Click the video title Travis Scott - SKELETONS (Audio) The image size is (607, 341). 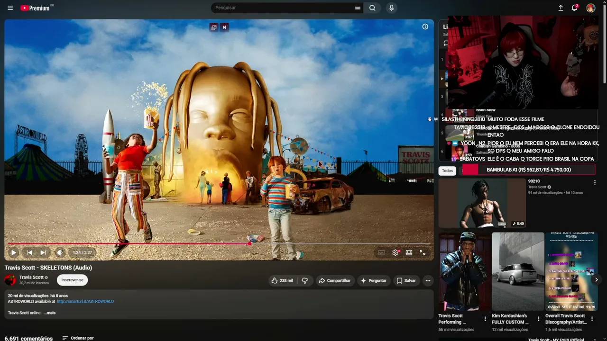(x=48, y=268)
